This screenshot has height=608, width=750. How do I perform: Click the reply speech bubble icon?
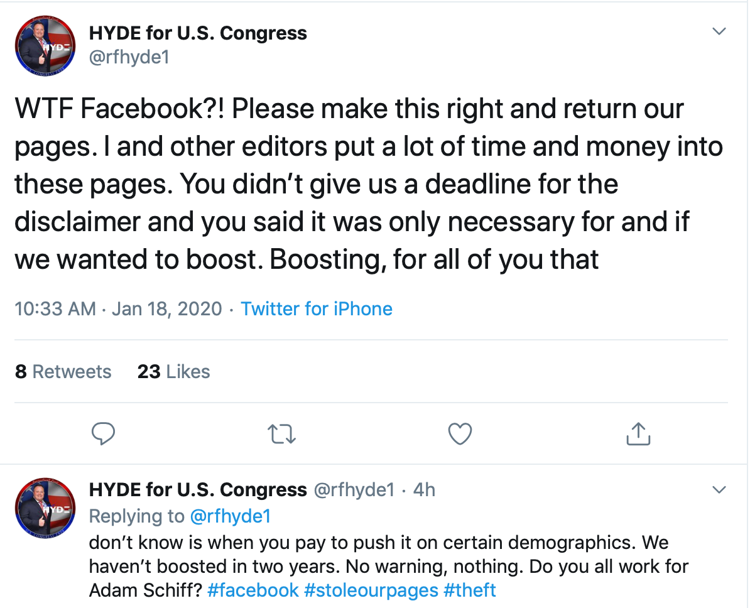pos(103,433)
